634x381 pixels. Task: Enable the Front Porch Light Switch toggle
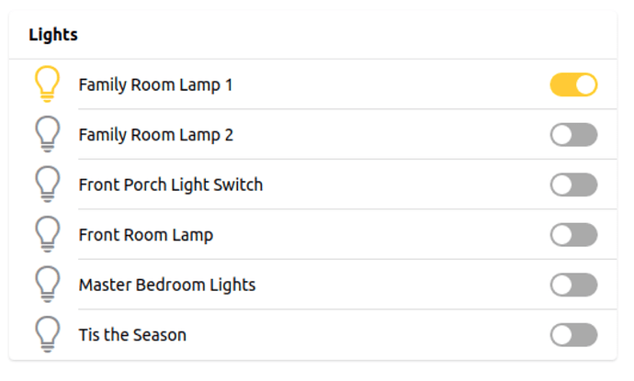tap(573, 185)
